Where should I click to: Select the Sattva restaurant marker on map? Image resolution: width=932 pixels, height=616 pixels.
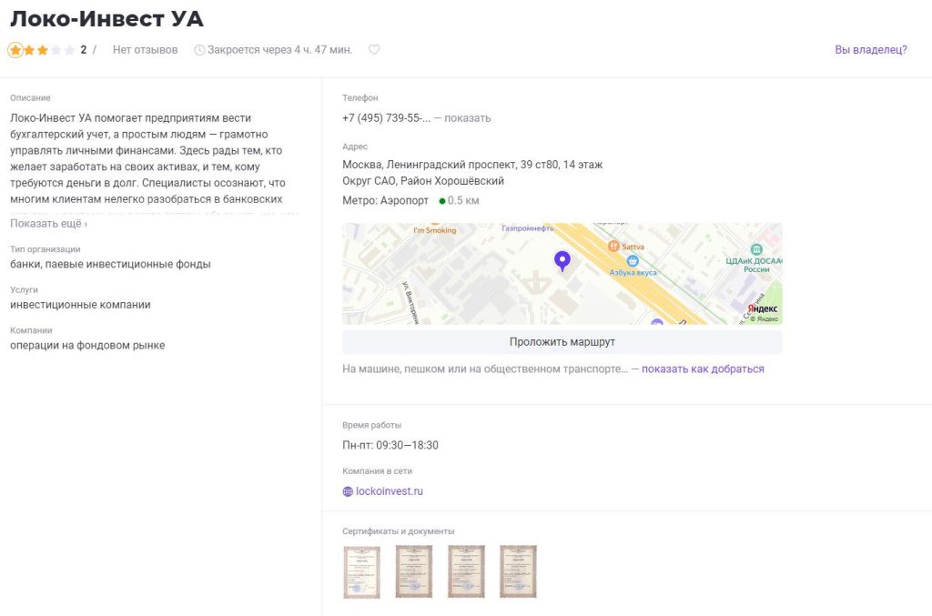pyautogui.click(x=614, y=246)
